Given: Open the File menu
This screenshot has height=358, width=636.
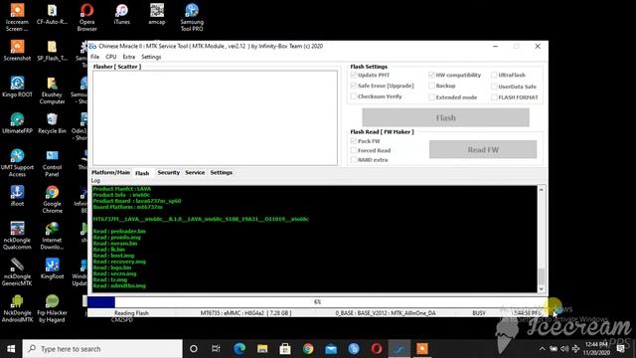Looking at the screenshot, I should point(95,57).
